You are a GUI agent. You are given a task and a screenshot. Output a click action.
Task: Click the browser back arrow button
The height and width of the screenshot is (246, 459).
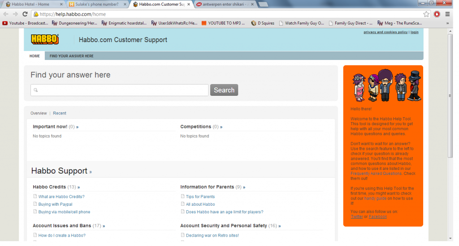click(x=6, y=14)
